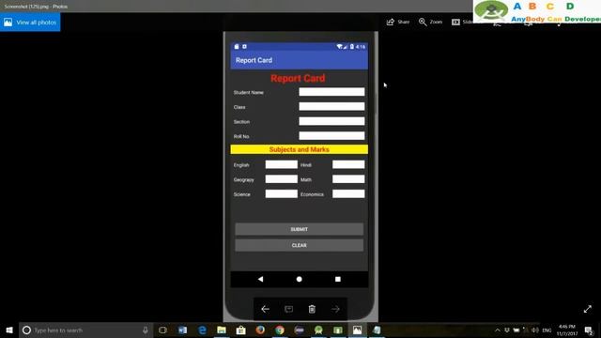Click the taskbar search box
Screen dimensions: 601x338
tap(85, 330)
